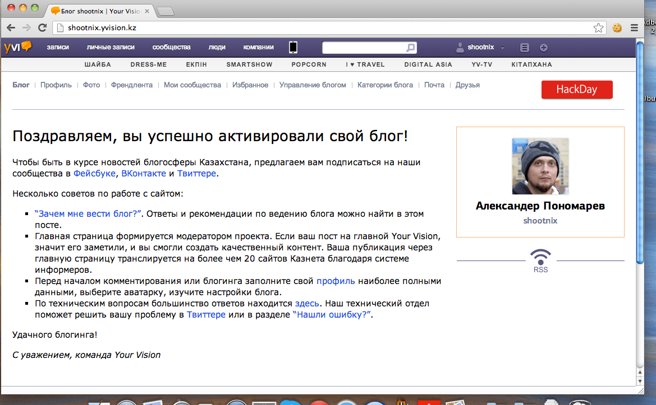Image resolution: width=656 pixels, height=405 pixels.
Task: Click the browser back arrow
Action: [x=11, y=27]
